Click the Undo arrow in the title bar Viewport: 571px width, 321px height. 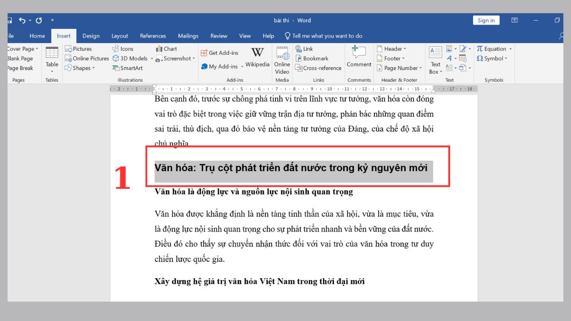pos(22,20)
